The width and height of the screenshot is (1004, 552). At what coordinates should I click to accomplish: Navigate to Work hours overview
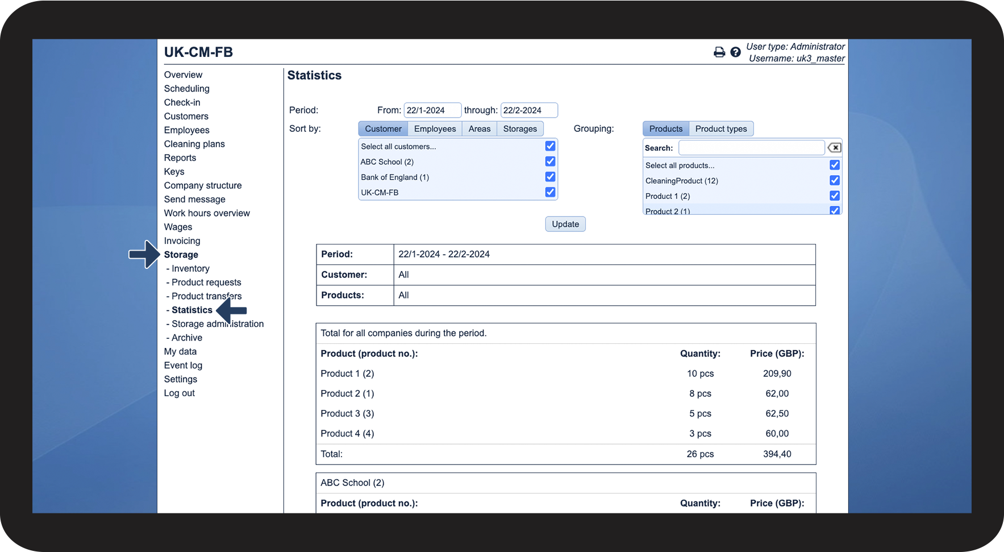pos(207,213)
